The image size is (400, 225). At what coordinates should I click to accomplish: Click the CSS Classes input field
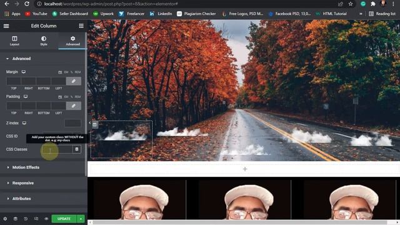pos(57,149)
